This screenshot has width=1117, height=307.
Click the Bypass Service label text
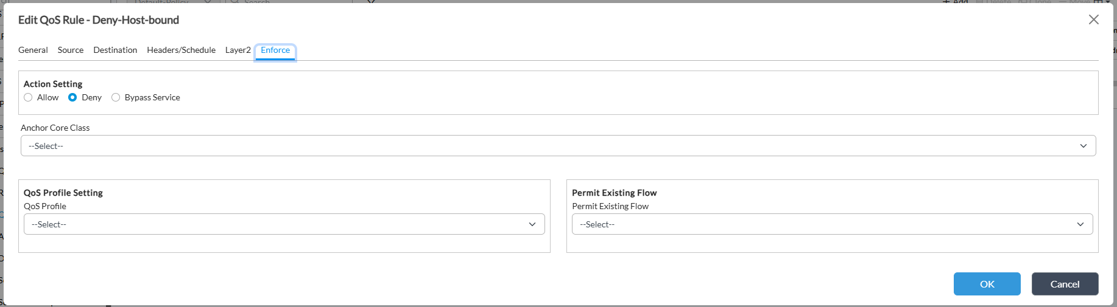(x=152, y=97)
